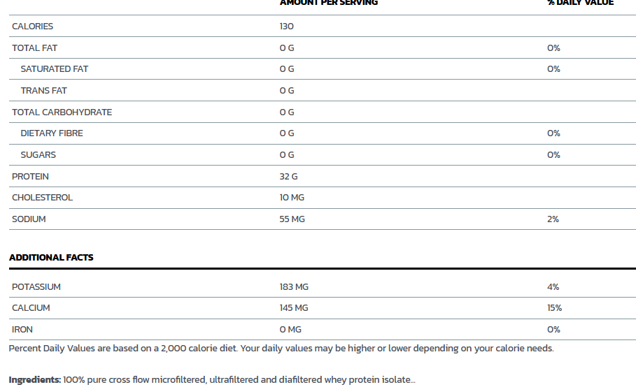Click the Dietary Fibre label
This screenshot has width=636, height=387.
point(52,133)
